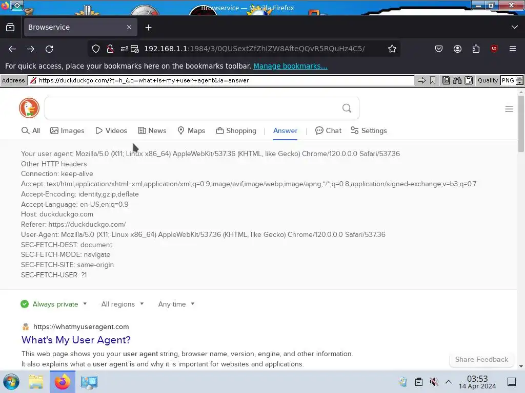Open a new tab with plus button

148,28
